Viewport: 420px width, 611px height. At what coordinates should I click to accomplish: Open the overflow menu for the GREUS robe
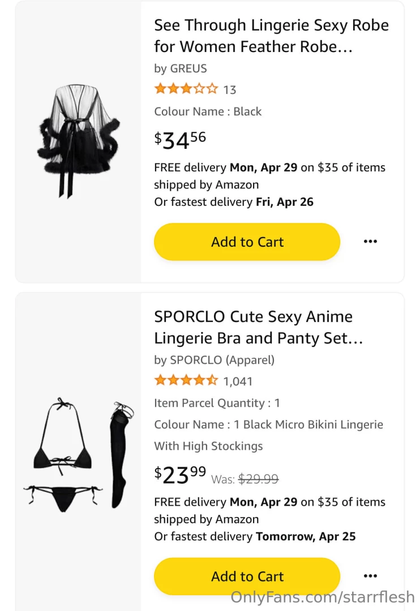pos(371,242)
